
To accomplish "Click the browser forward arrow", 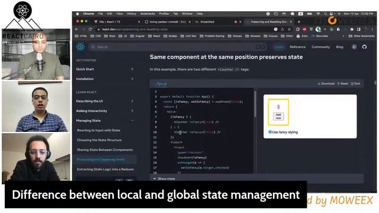I will coord(83,29).
